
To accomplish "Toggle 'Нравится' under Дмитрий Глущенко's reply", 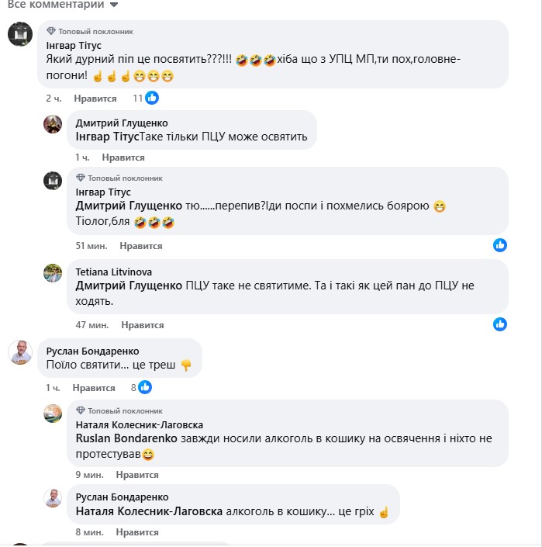I will pos(123,158).
